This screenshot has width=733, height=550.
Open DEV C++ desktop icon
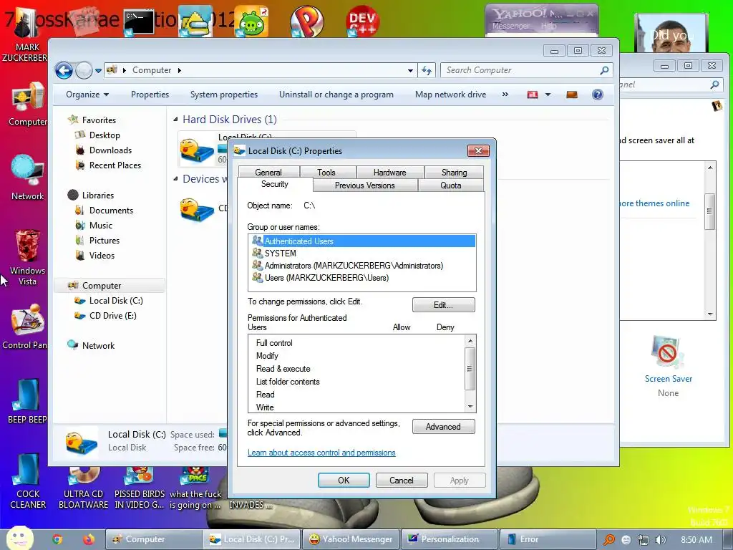coord(362,21)
